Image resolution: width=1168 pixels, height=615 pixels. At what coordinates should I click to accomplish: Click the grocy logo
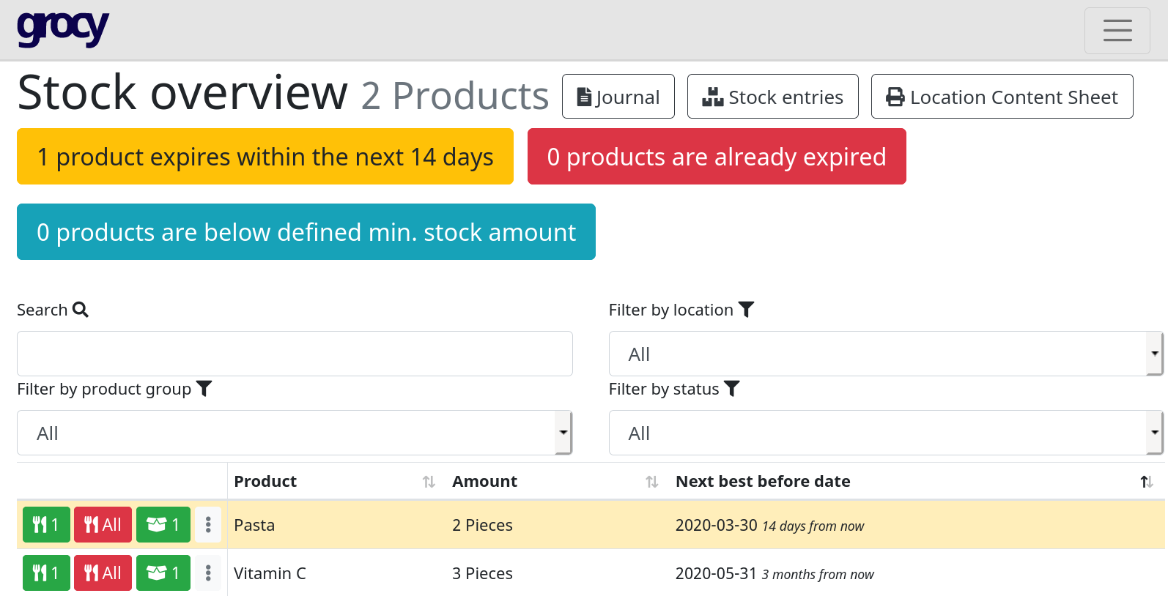click(63, 29)
